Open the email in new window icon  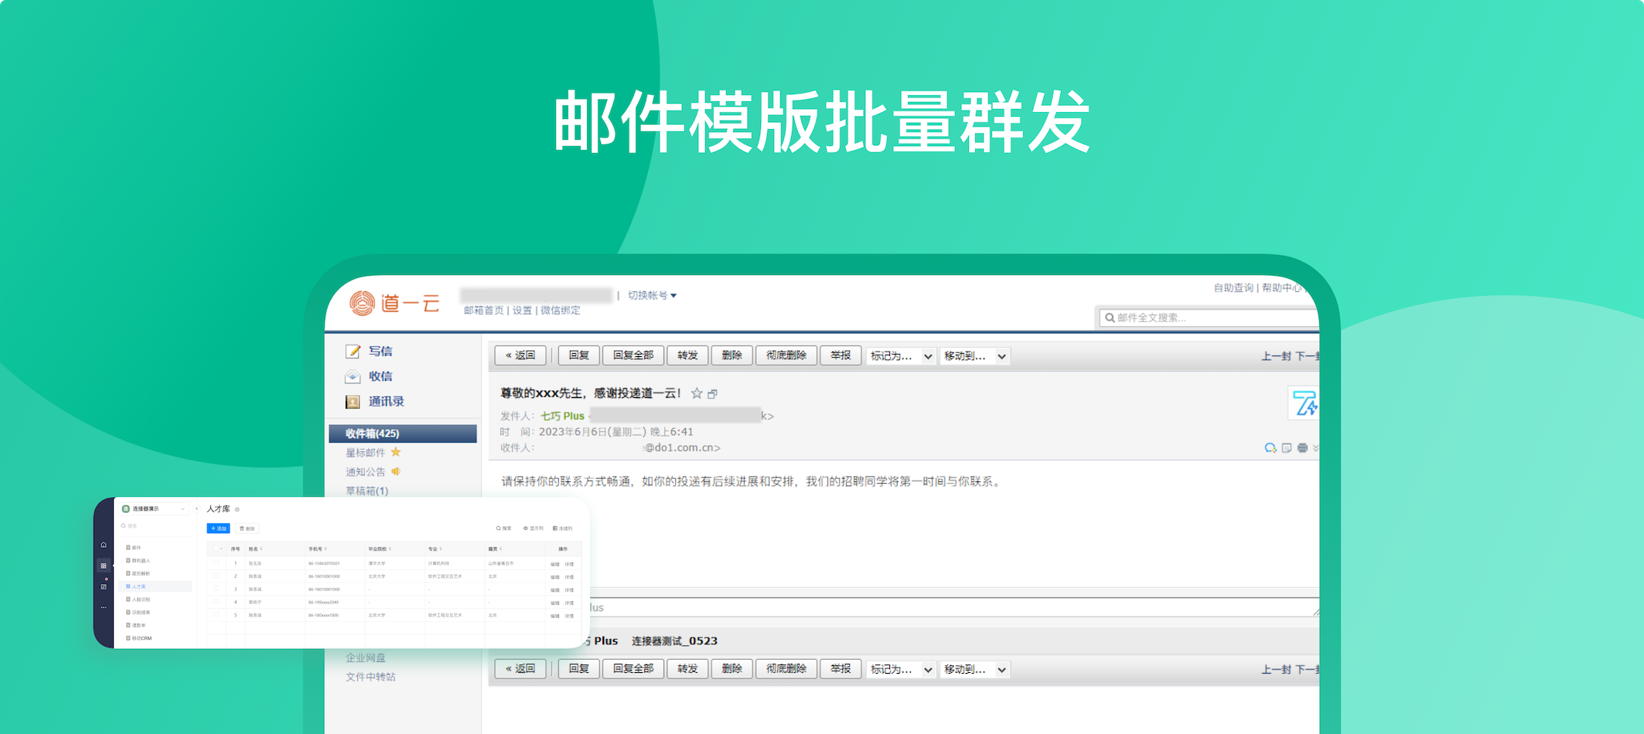[713, 394]
